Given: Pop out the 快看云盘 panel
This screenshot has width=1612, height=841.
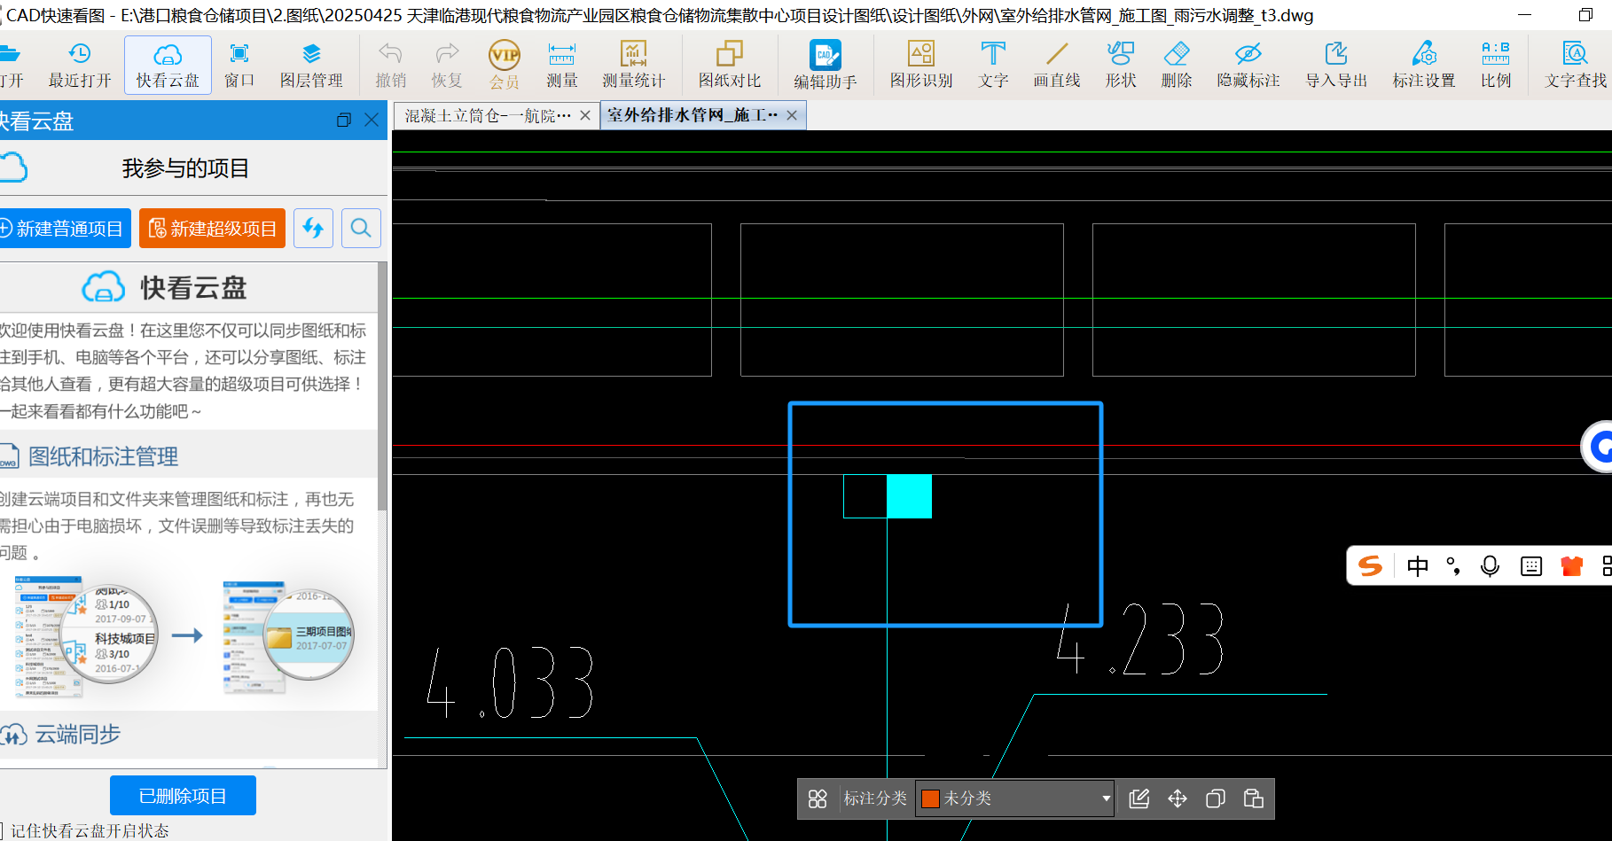Looking at the screenshot, I should (x=344, y=120).
